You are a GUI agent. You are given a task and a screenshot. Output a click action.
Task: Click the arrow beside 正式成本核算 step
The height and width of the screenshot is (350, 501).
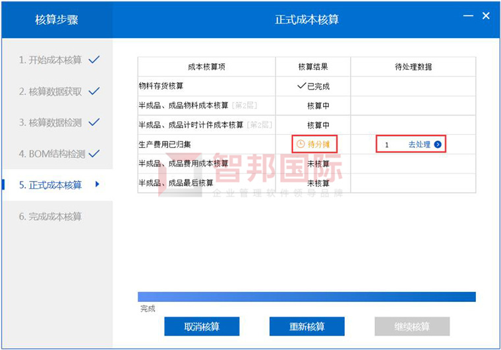pyautogui.click(x=98, y=184)
